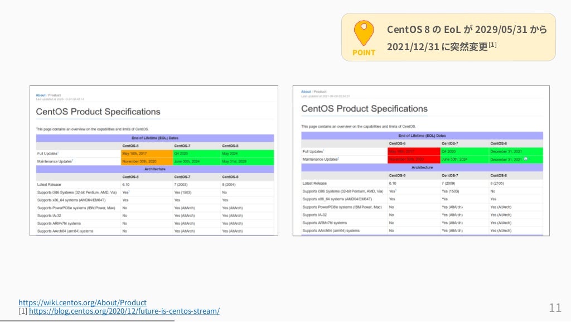The width and height of the screenshot is (571, 322).
Task: Click the 'Architecture' header in right screenshot
Action: (x=422, y=167)
